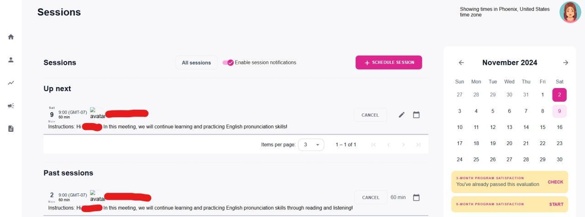Go to next month in calendar
This screenshot has height=217, width=585.
coord(566,63)
